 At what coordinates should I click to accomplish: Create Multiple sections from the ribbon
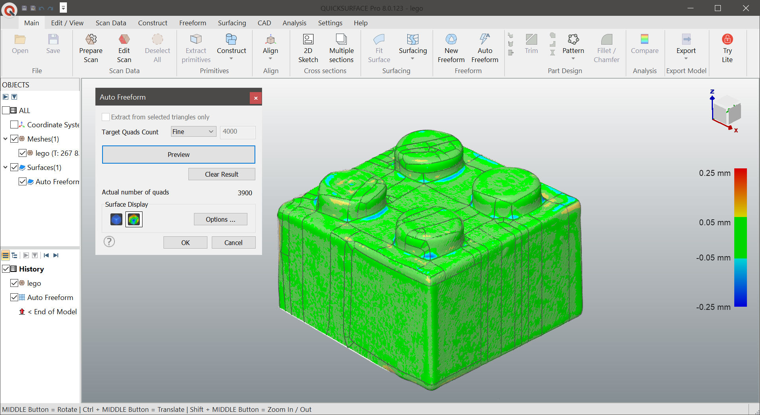[x=341, y=49]
